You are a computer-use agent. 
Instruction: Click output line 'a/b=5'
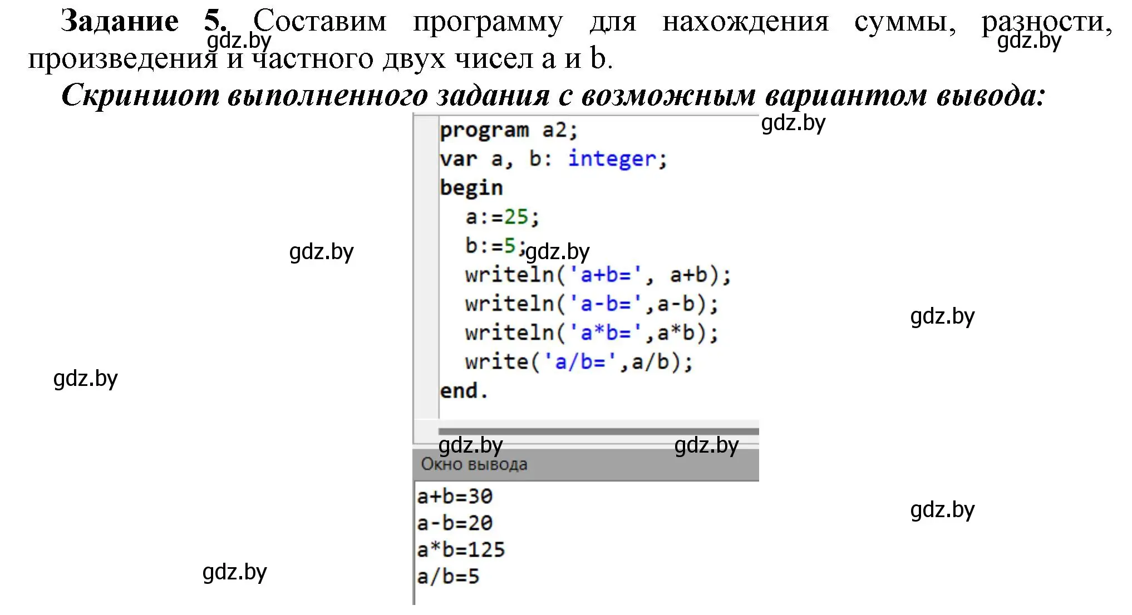(x=448, y=577)
